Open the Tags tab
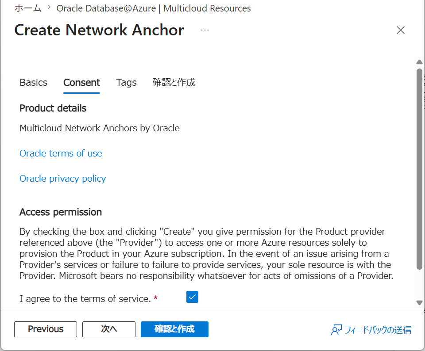This screenshot has height=351, width=425. 126,82
